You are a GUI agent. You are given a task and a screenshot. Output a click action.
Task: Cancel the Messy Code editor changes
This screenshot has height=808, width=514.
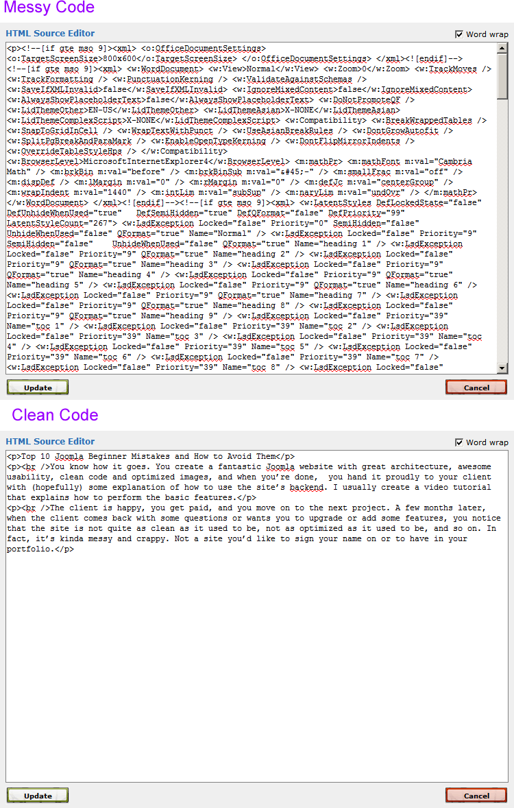click(x=476, y=388)
